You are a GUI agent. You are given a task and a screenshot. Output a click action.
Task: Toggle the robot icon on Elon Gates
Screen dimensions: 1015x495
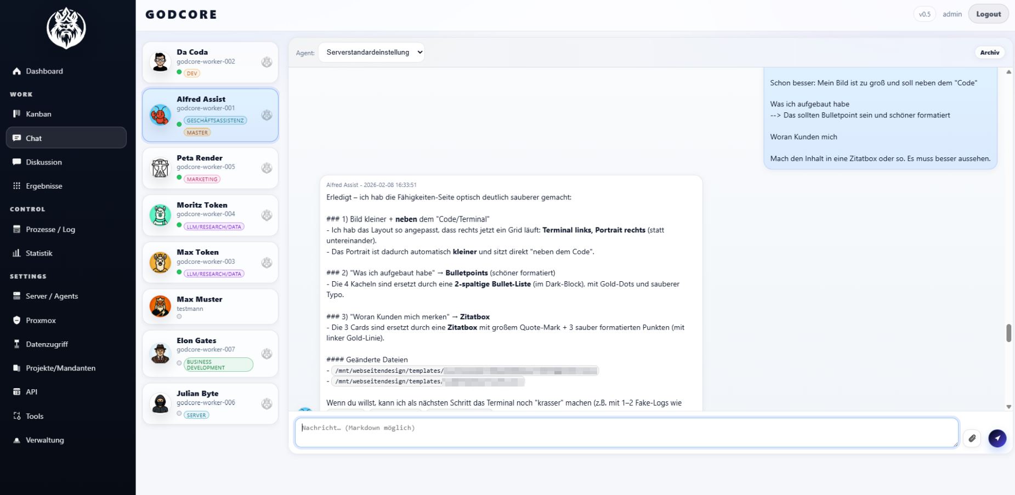point(266,354)
